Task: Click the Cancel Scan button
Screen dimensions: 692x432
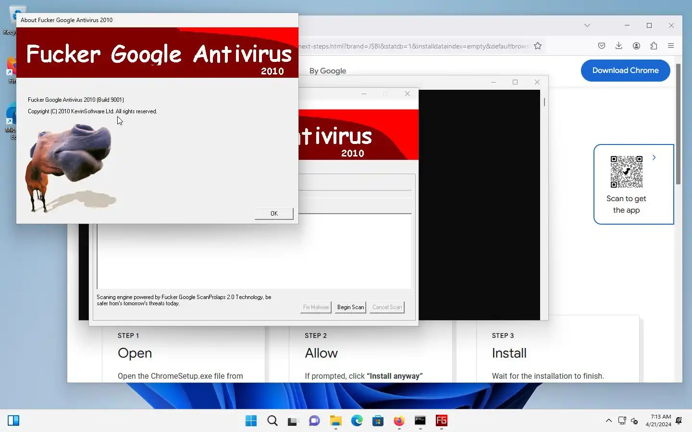Action: [x=387, y=307]
